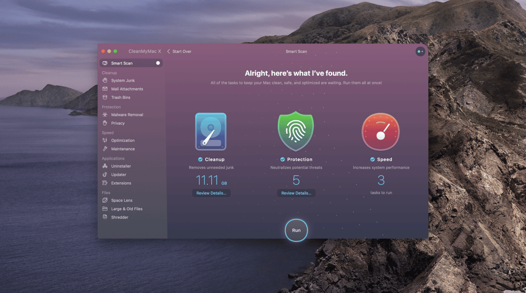Uncheck the Protection checkbox
The image size is (526, 293).
(283, 160)
